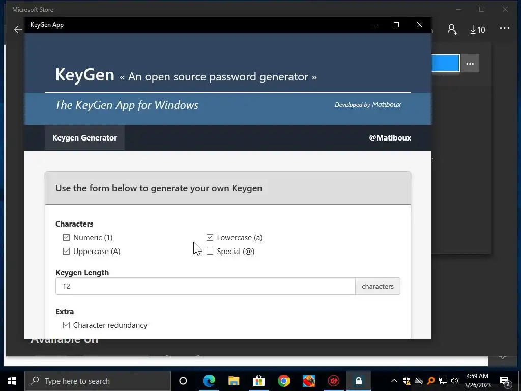
Task: Uncheck the Uppercase (A) checkbox
Action: click(x=67, y=251)
